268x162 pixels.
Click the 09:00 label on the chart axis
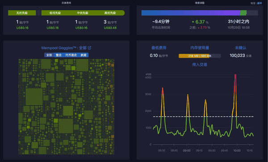(x=187, y=150)
